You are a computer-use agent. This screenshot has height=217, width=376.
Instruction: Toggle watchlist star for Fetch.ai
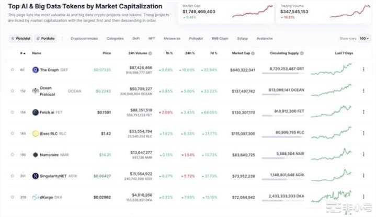tap(13, 112)
